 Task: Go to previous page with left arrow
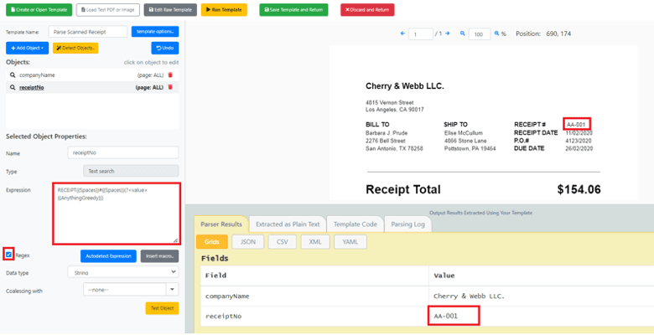tap(402, 34)
